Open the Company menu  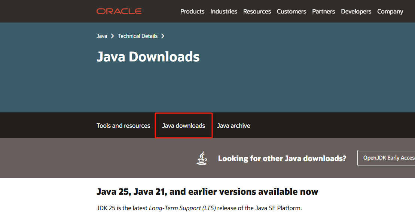[390, 11]
